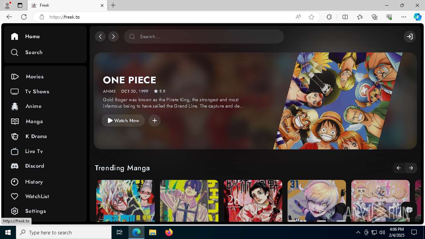Open the Windows Start menu
The width and height of the screenshot is (425, 239).
point(8,232)
